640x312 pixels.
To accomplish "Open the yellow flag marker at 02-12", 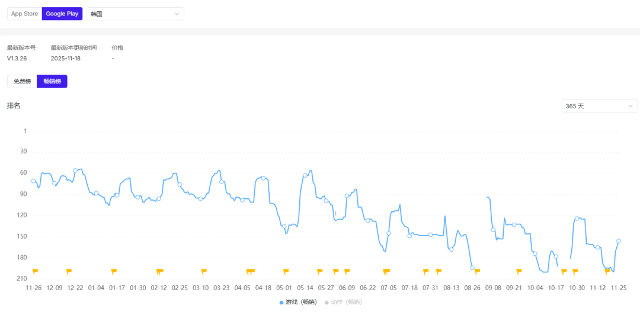I will (159, 271).
